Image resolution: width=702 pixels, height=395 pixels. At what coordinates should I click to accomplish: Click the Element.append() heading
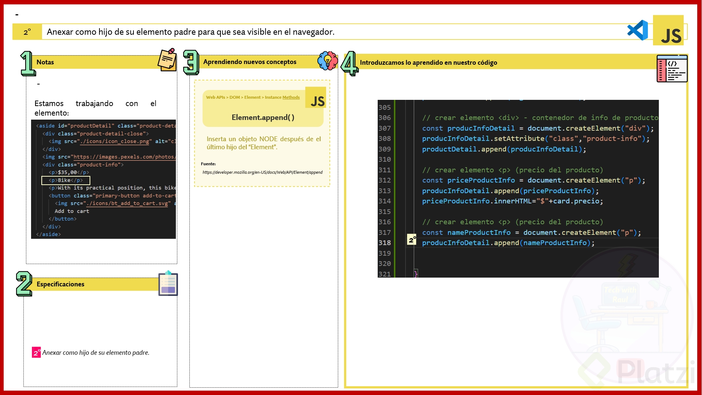pos(263,117)
